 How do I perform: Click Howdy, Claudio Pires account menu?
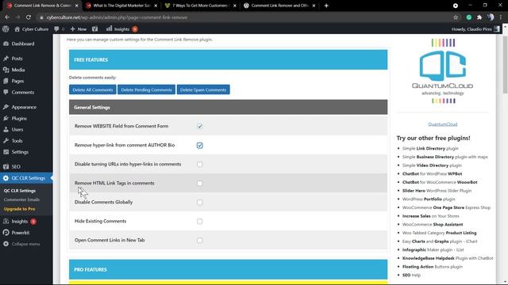475,29
